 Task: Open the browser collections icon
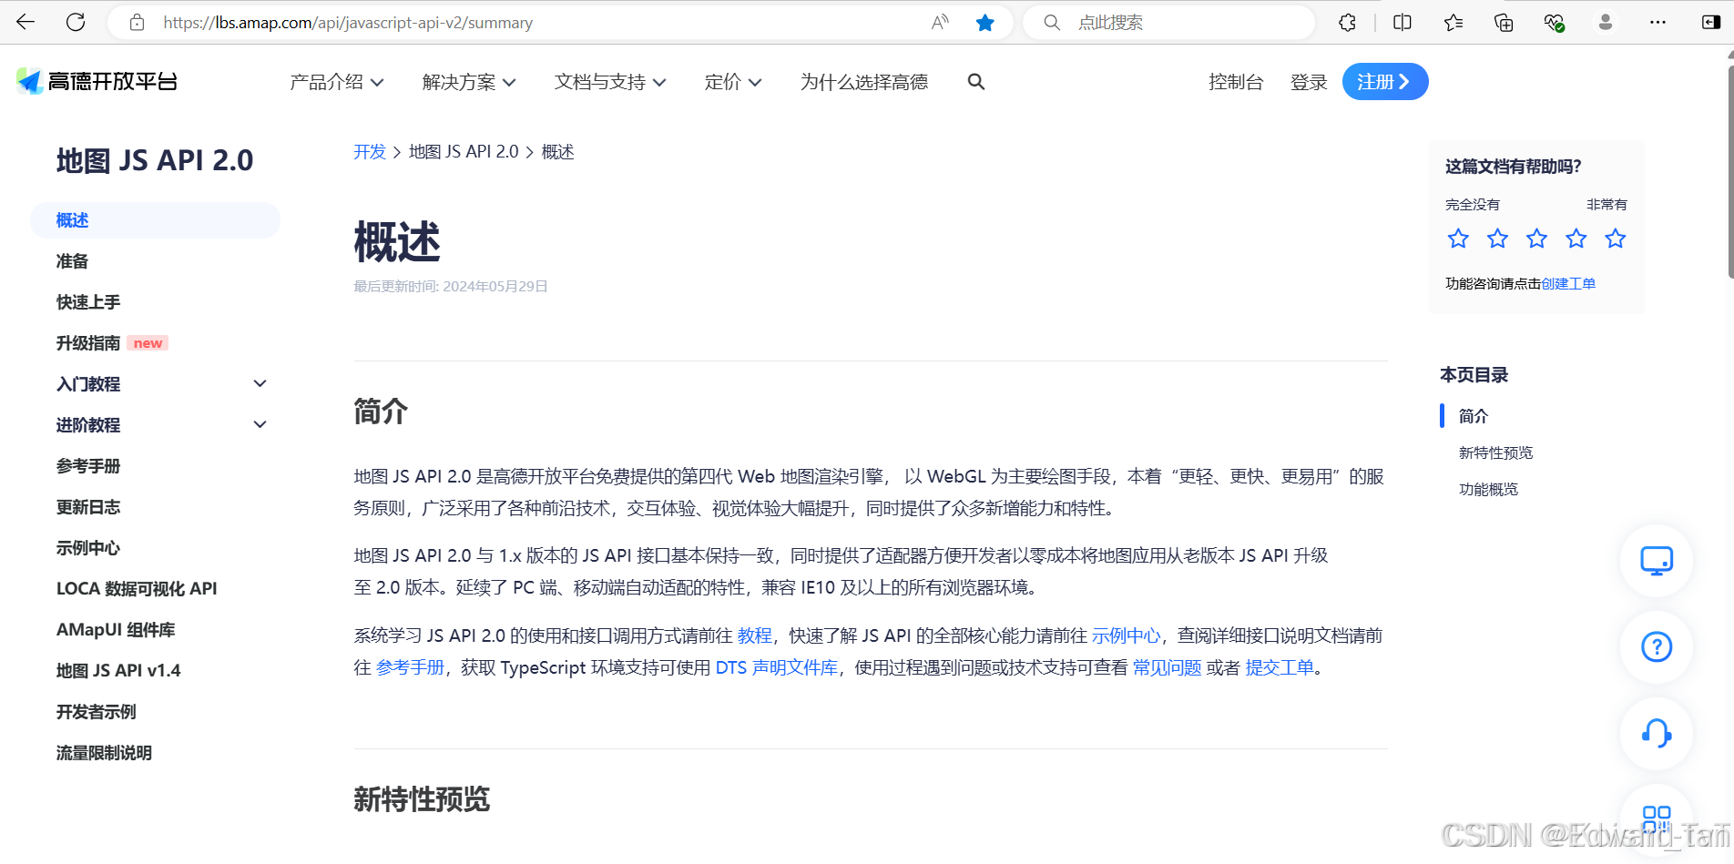(x=1504, y=23)
